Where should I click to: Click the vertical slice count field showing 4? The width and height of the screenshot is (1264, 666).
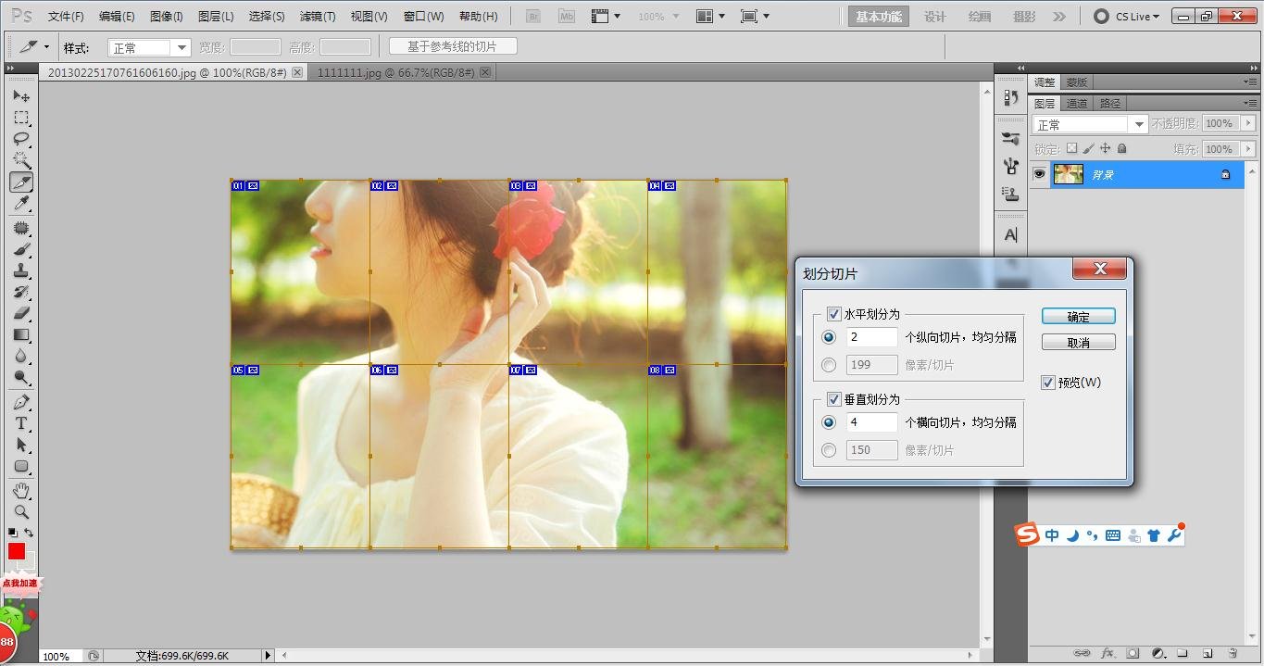tap(871, 422)
